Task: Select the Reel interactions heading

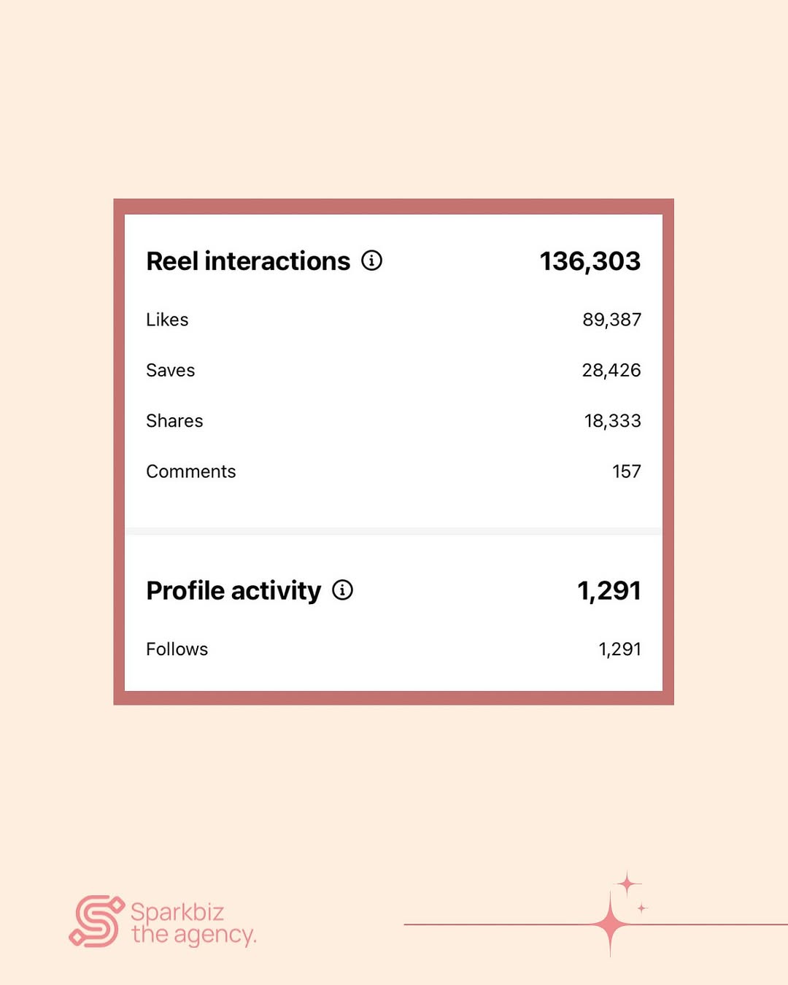Action: click(248, 261)
